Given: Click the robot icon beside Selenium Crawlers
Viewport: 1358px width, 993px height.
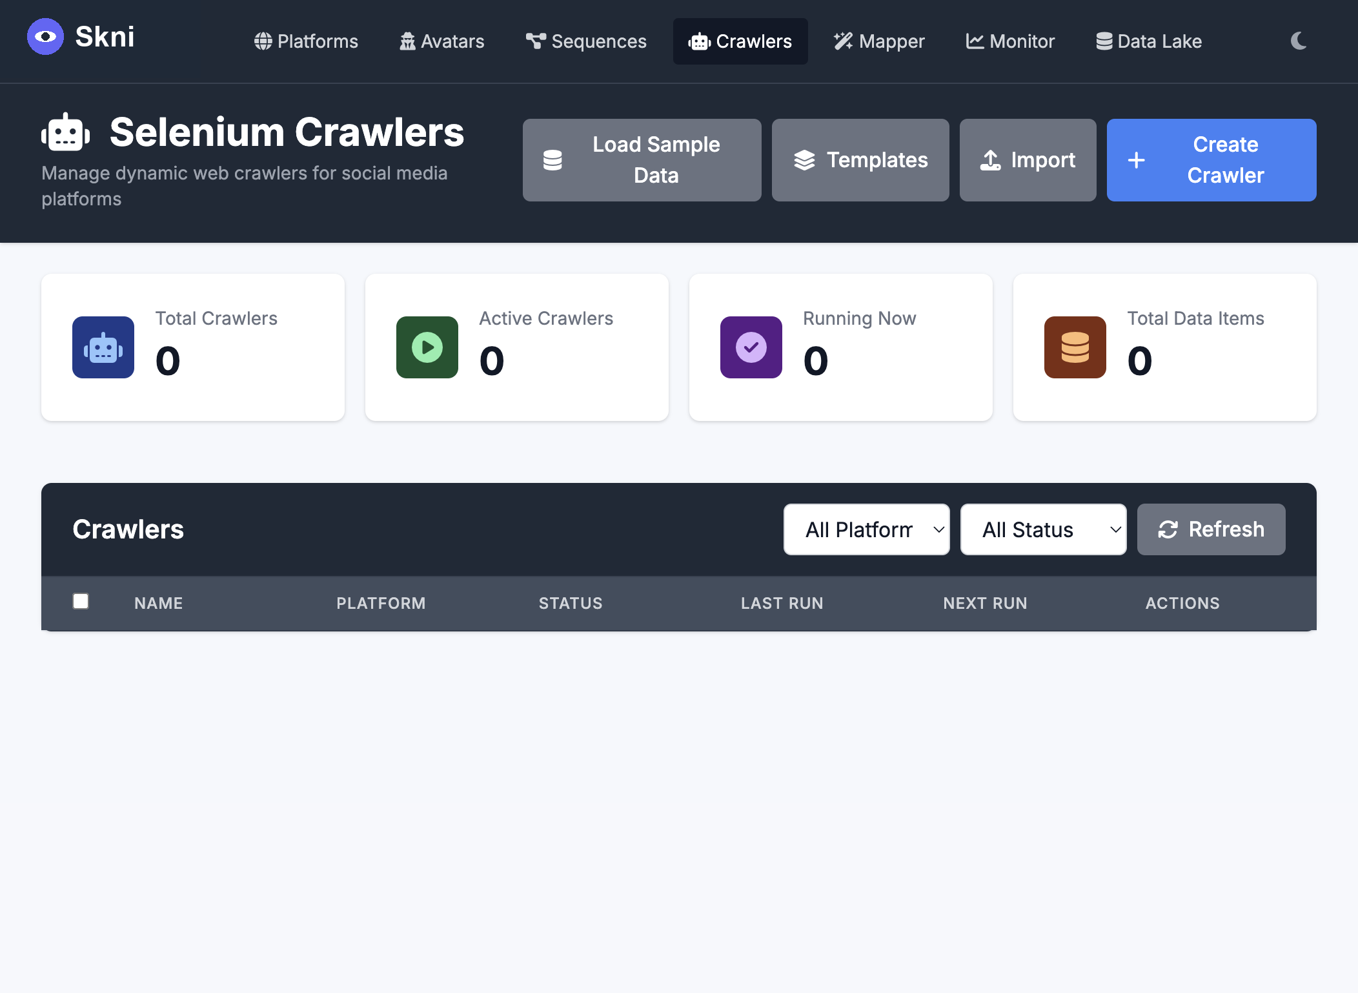Looking at the screenshot, I should pyautogui.click(x=65, y=133).
